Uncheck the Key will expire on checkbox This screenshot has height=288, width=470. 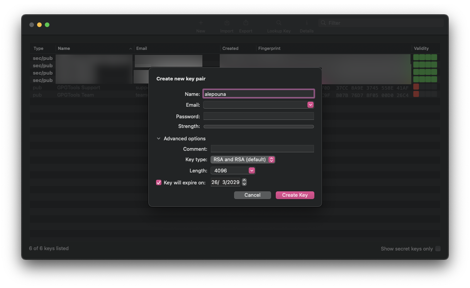[x=159, y=182]
